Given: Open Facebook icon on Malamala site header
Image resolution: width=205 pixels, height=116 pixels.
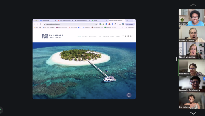Looking at the screenshot, I should 126,36.
